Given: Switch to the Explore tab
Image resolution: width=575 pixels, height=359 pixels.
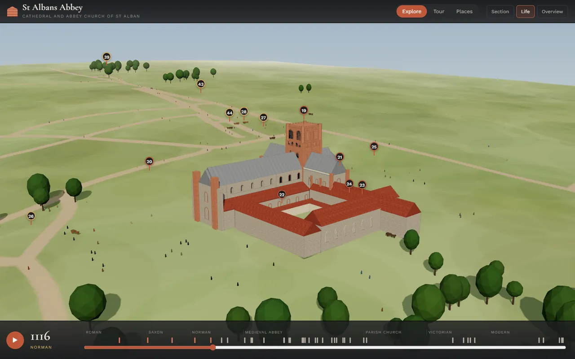Looking at the screenshot, I should pyautogui.click(x=411, y=12).
